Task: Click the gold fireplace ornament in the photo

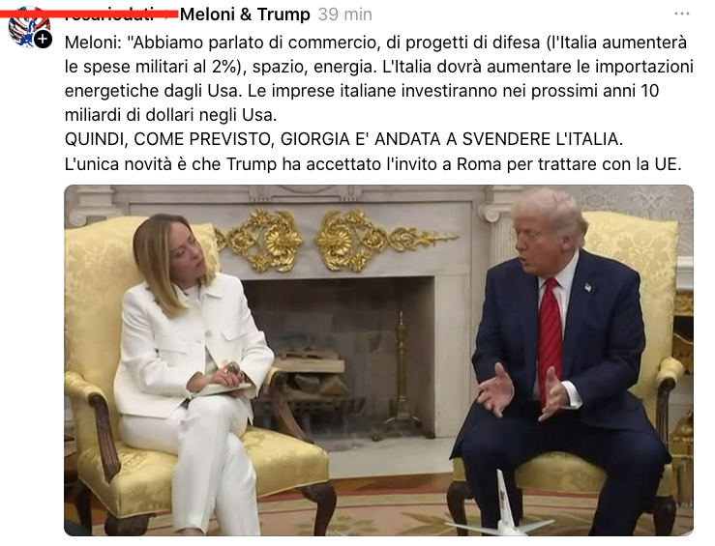Action: pos(335,241)
